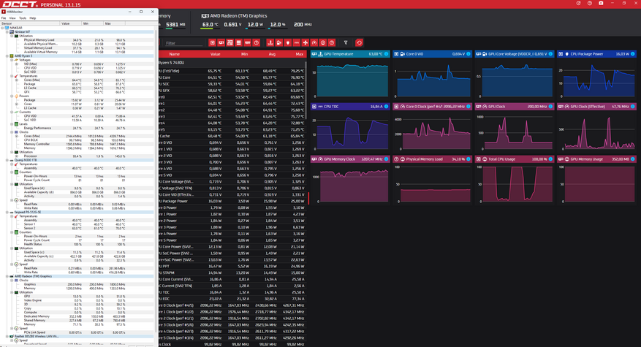Sort sensors by the Avg column header
The image size is (641, 347).
click(x=271, y=54)
